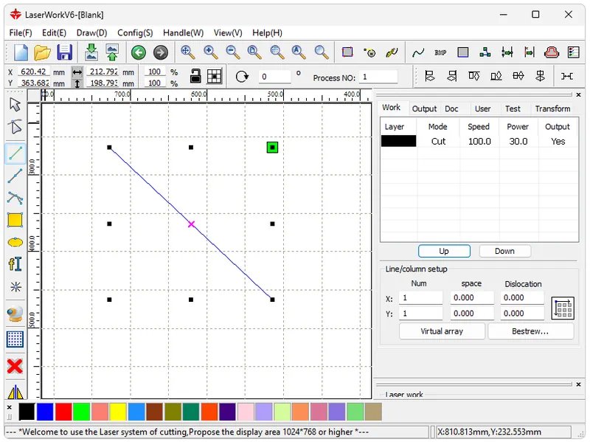Select the yellow rectangle tool
The image size is (590, 442).
[15, 220]
